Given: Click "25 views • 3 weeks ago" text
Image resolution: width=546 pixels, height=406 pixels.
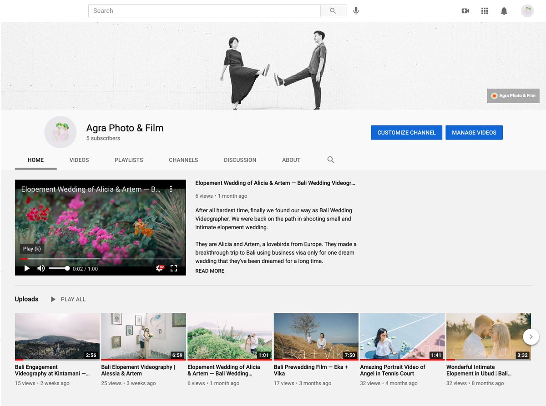Looking at the screenshot, I should (x=128, y=383).
